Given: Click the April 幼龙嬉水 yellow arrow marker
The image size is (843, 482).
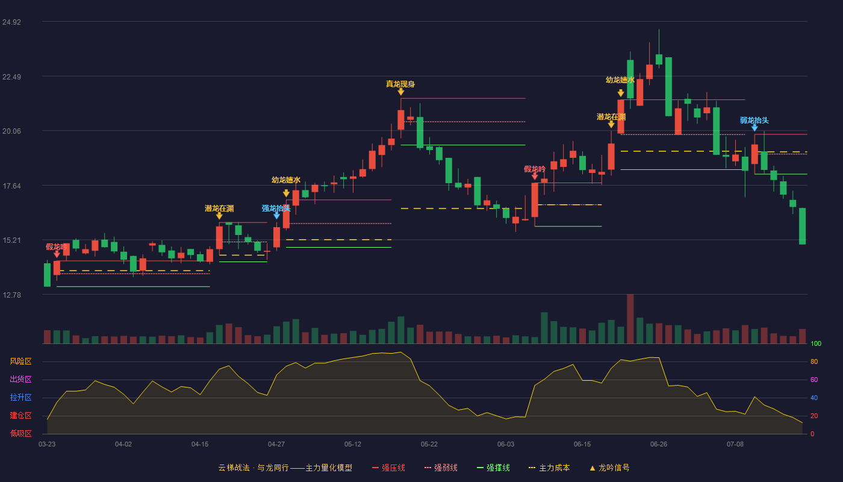Looking at the screenshot, I should [286, 193].
